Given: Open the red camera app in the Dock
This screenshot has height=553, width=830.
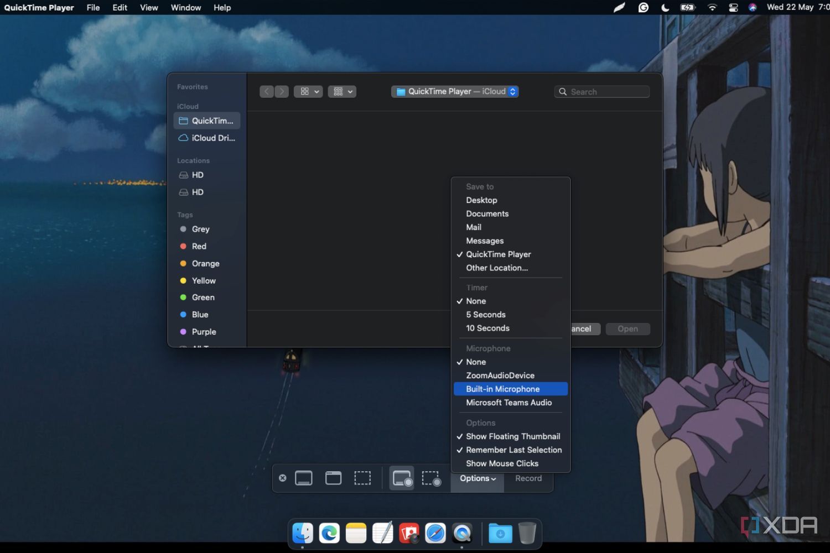Looking at the screenshot, I should (409, 533).
